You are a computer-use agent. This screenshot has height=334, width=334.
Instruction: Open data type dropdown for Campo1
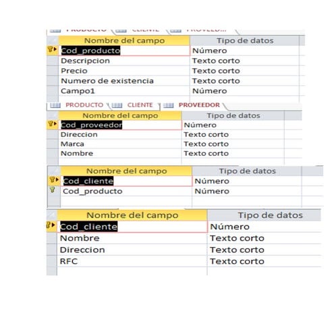point(244,91)
